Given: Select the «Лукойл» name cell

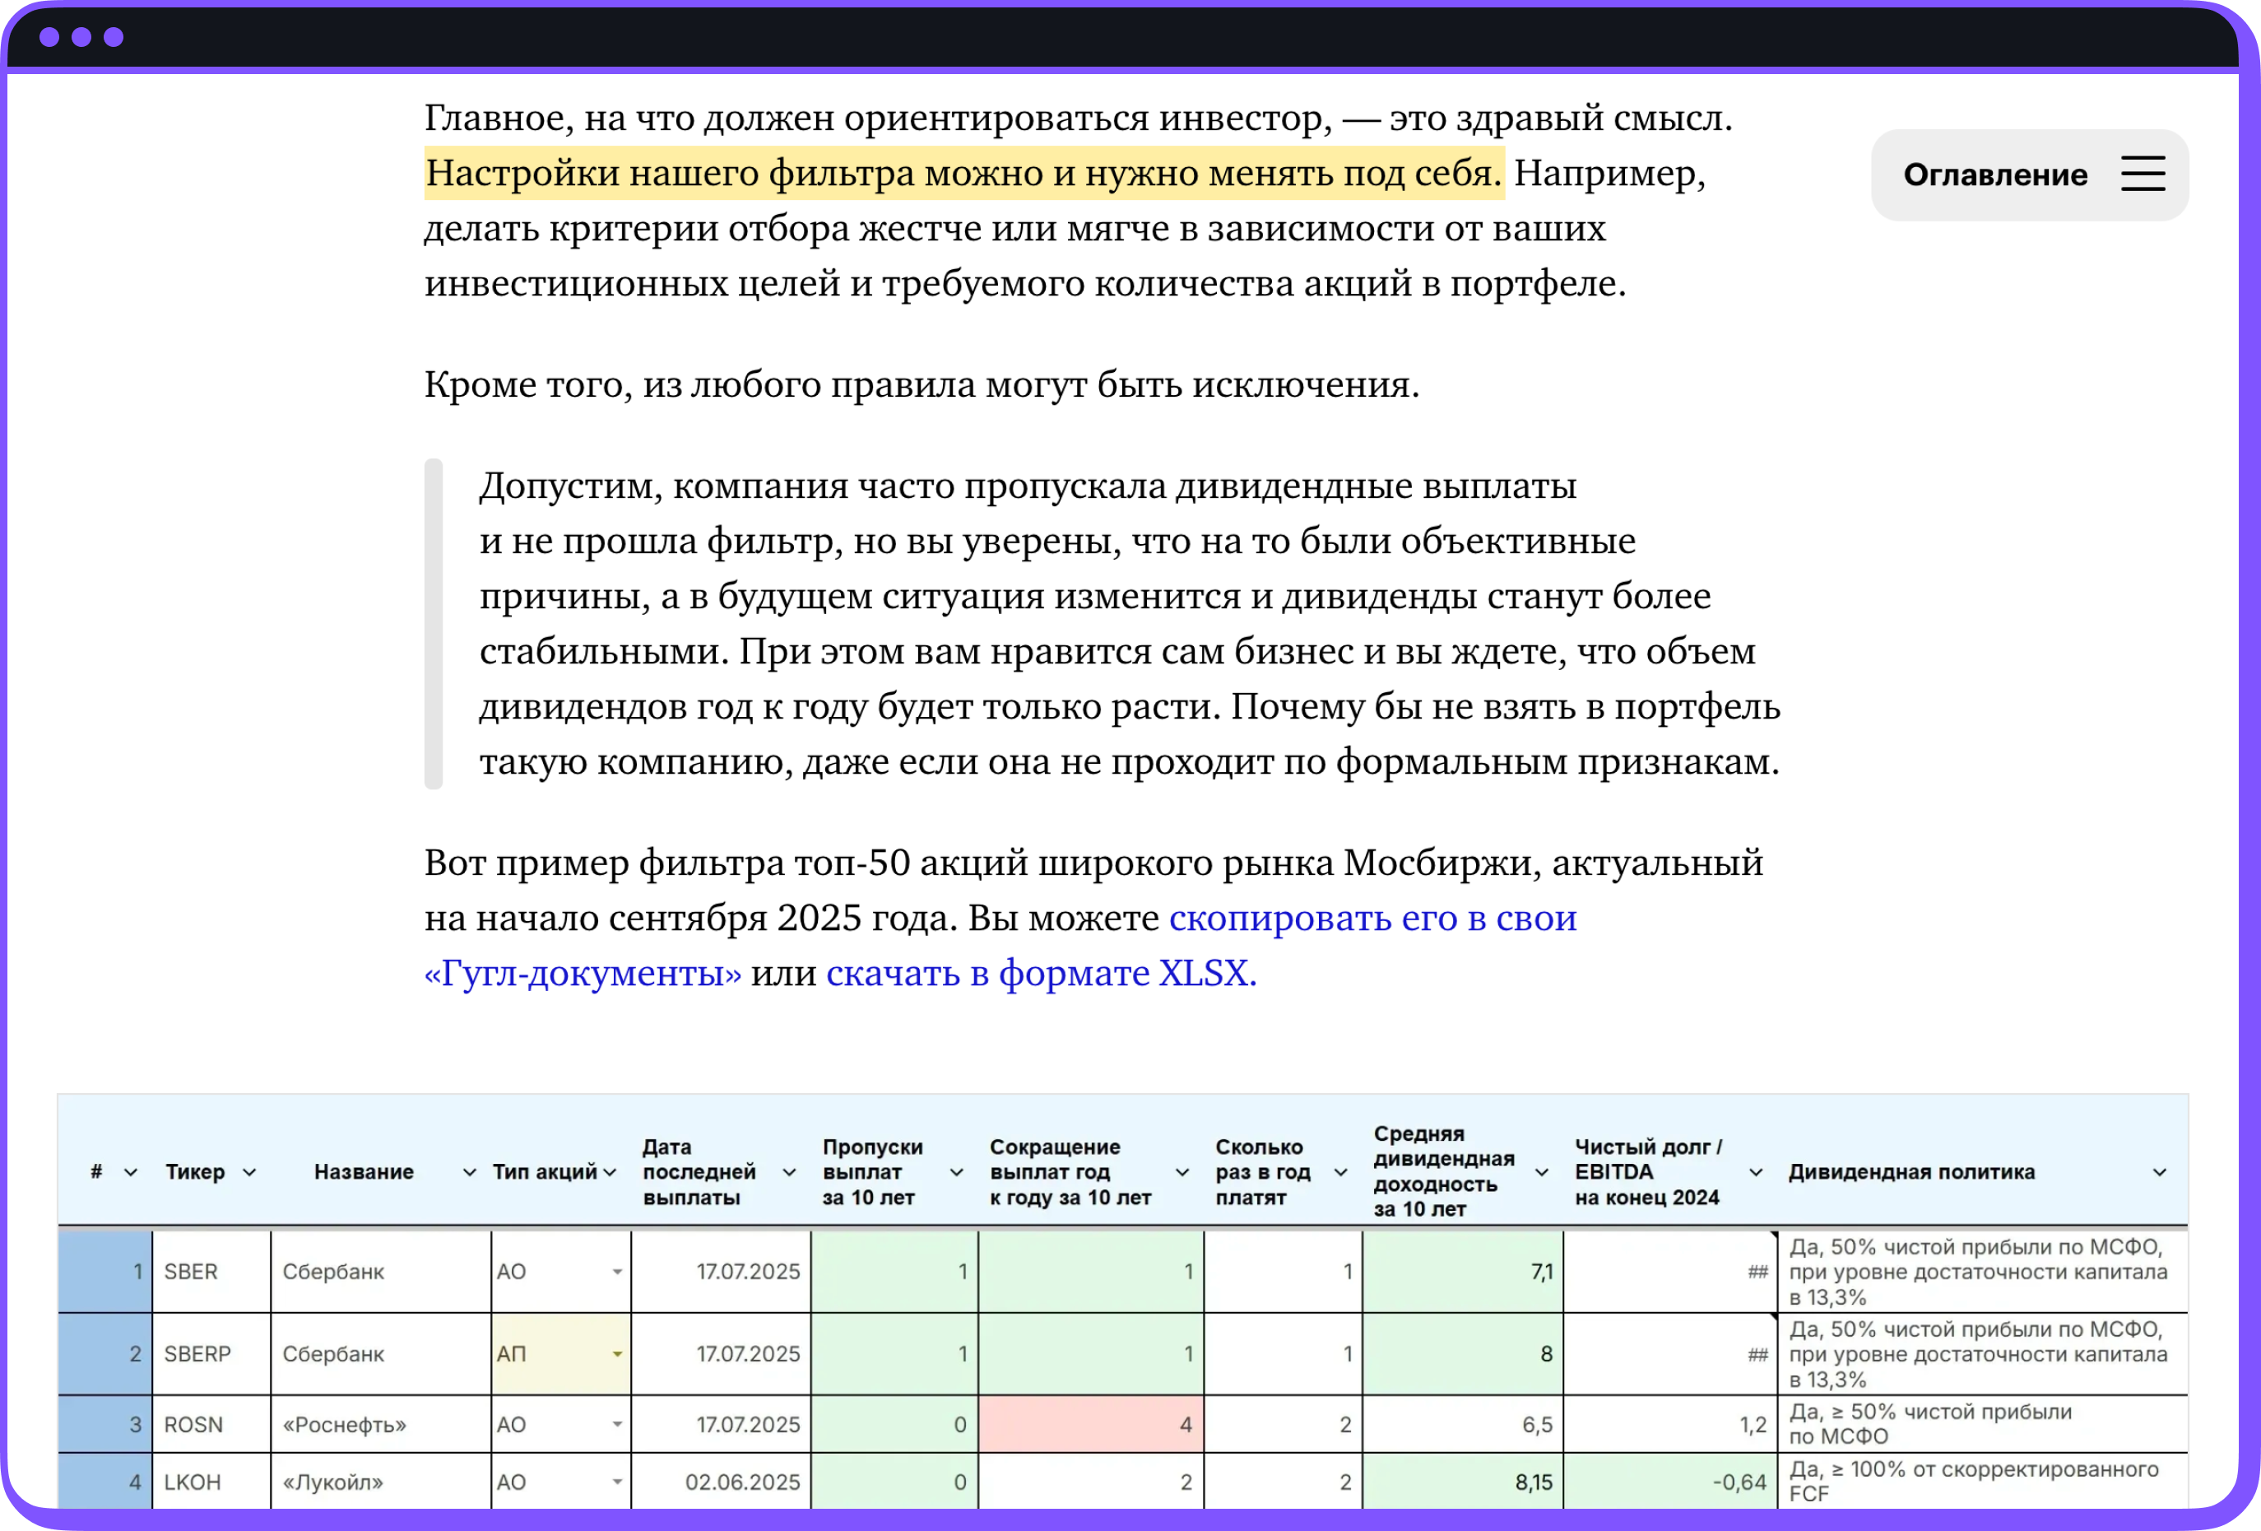Looking at the screenshot, I should click(x=380, y=1482).
